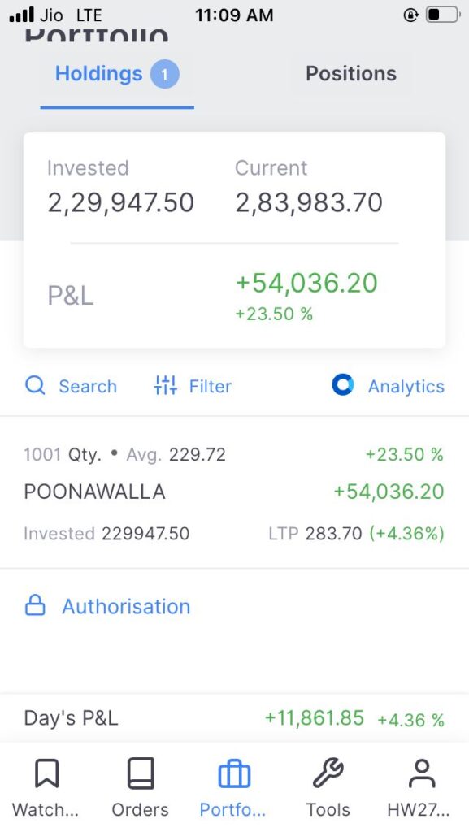Tap the total P&L amount +54,036.20

coord(306,283)
